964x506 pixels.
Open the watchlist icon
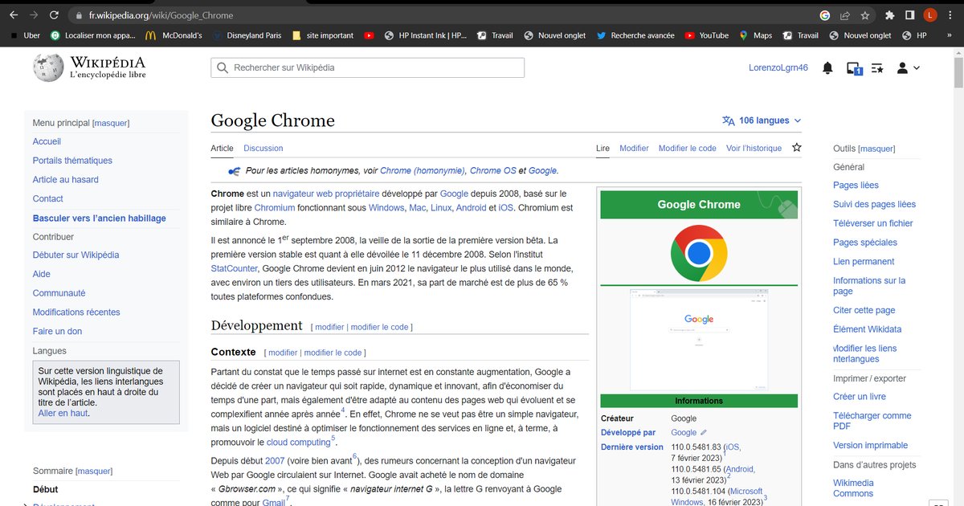877,68
